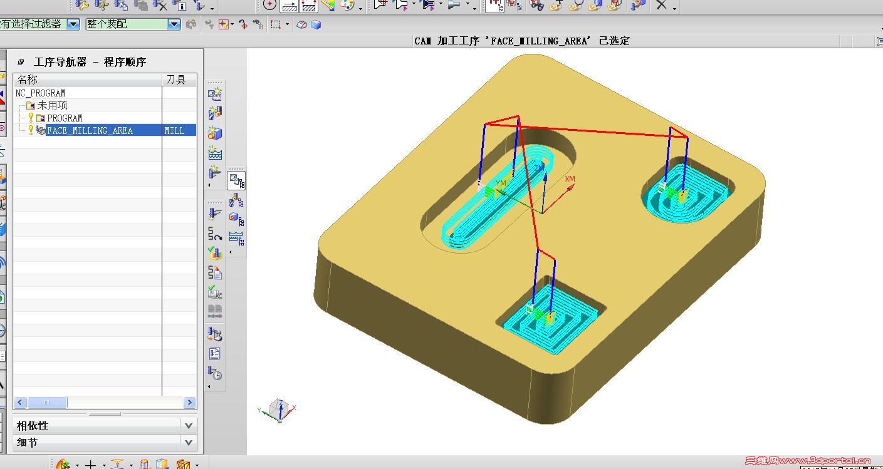
Task: Click the Replay Tool Path icon
Action: [x=215, y=234]
